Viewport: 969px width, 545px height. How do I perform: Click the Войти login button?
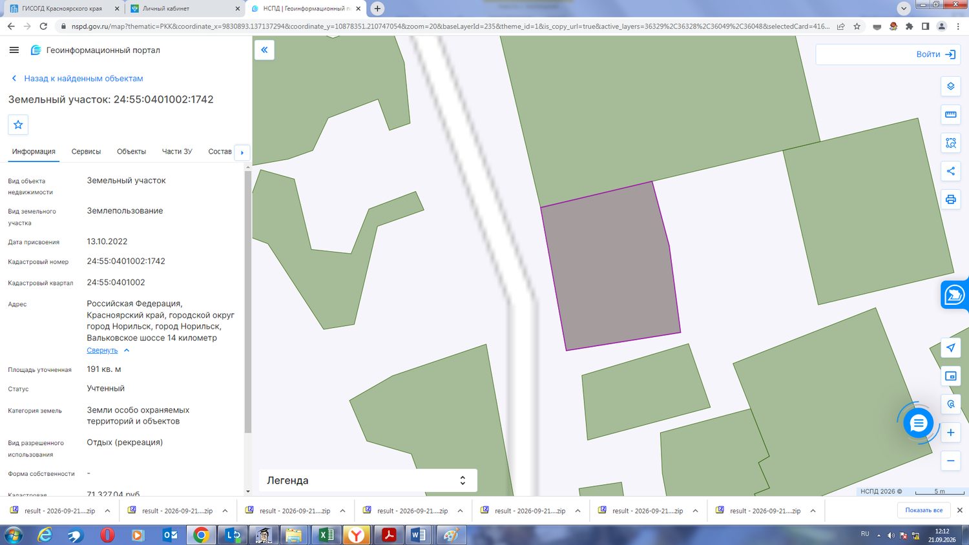coord(935,54)
